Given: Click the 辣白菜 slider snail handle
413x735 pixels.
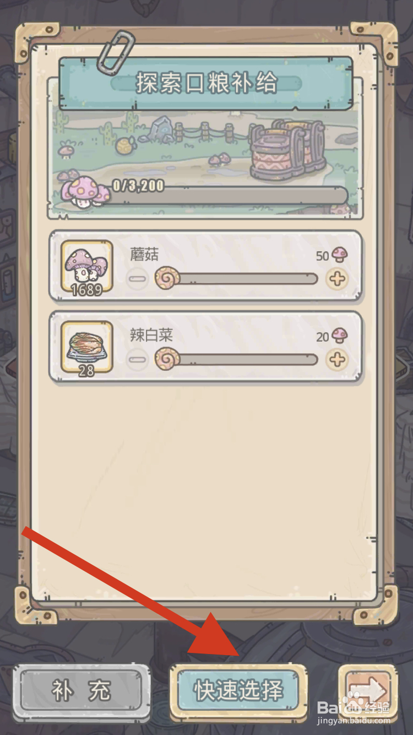Looking at the screenshot, I should 167,360.
